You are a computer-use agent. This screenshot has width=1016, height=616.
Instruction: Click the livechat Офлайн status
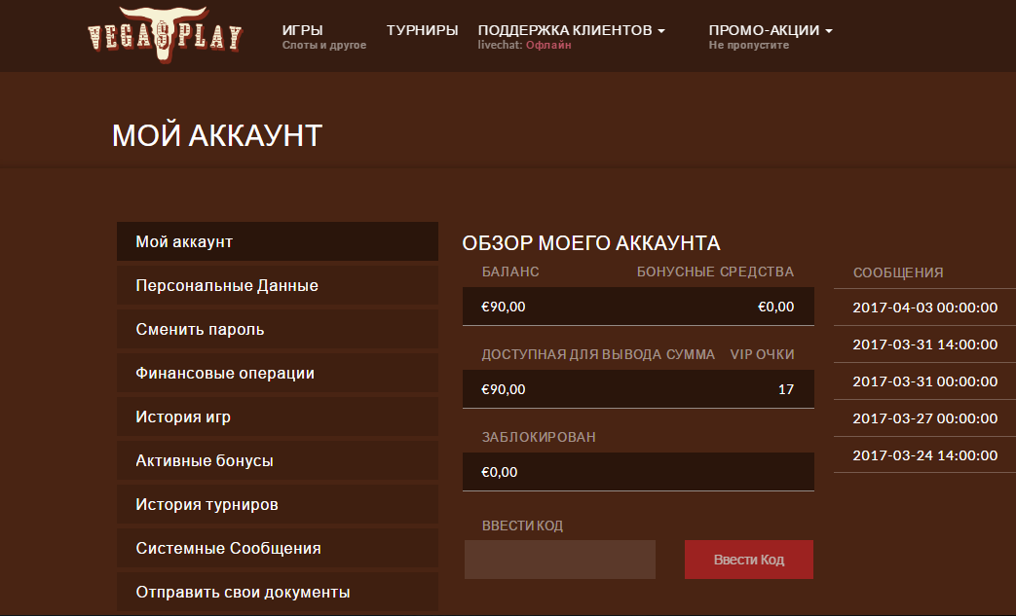(x=548, y=46)
